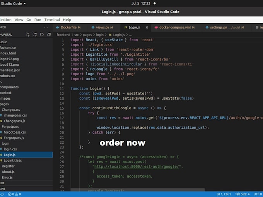
Task: Open logo192.png in the explorer
Action: (x=9, y=59)
